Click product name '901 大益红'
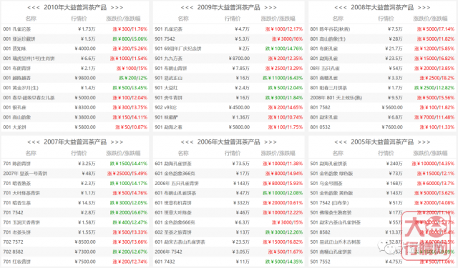 pyautogui.click(x=166, y=88)
